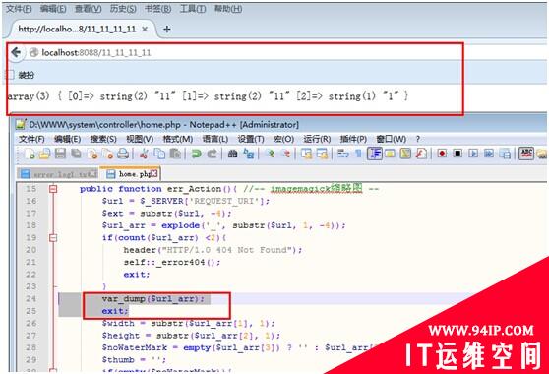Open the 语言(L) menu in Notepad++
This screenshot has height=374, width=549.
[215, 139]
